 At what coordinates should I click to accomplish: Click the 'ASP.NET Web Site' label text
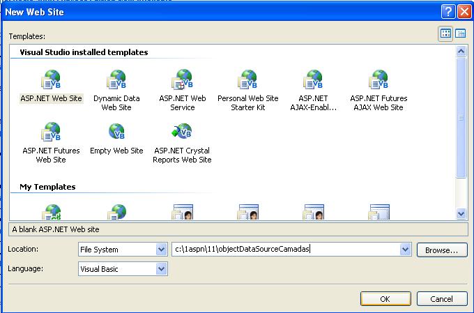coord(51,98)
